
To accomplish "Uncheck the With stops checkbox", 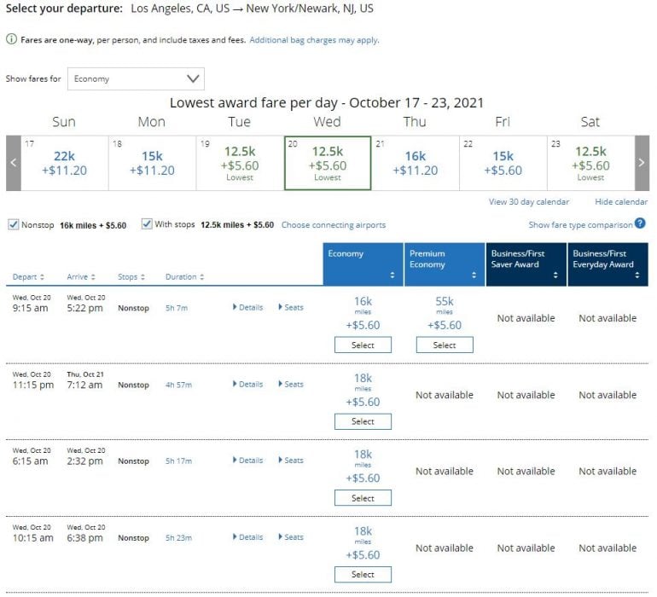I will point(147,225).
